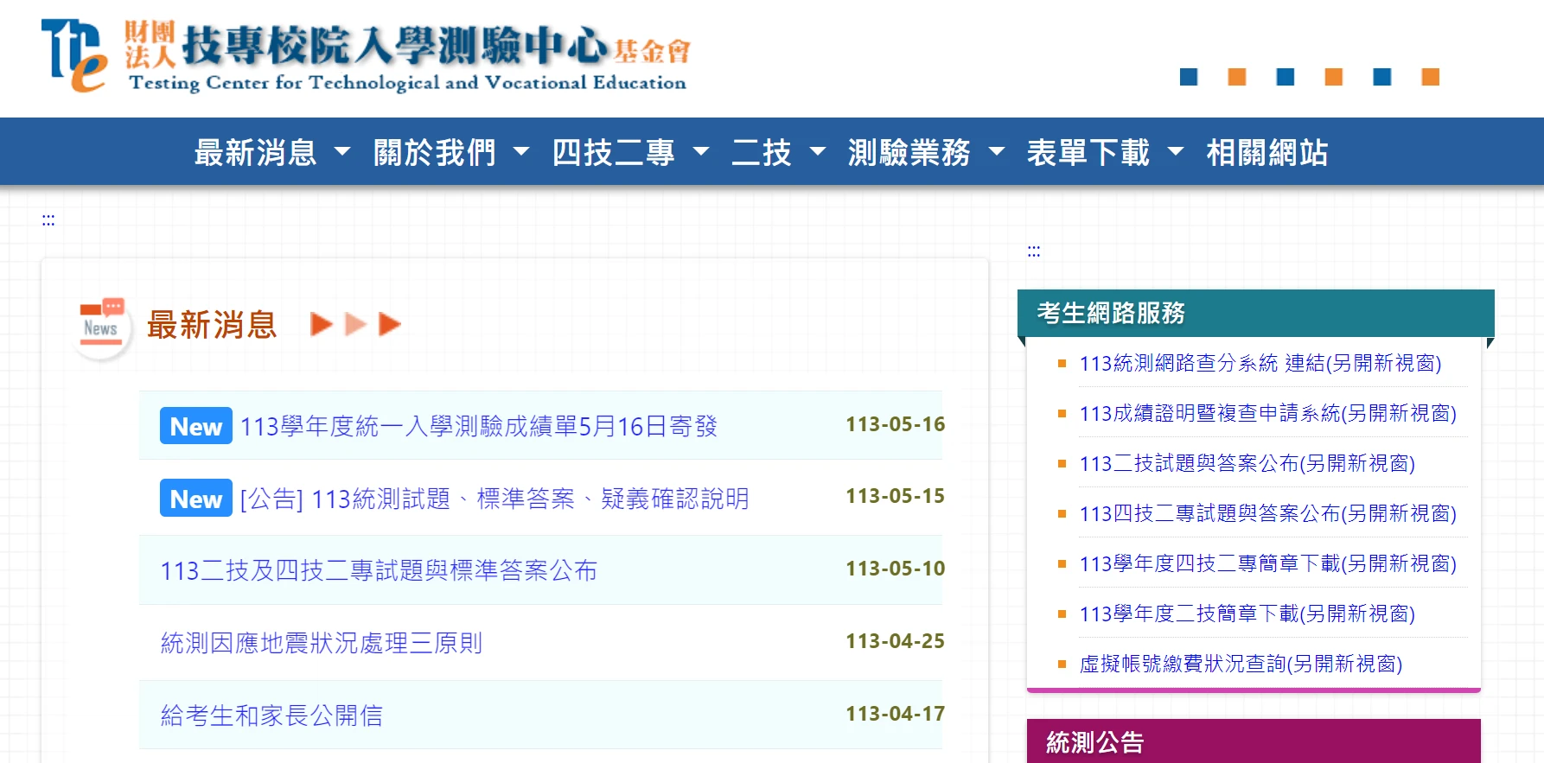Click the TCE logo in the header
Screen dimensions: 1544x763
74,56
